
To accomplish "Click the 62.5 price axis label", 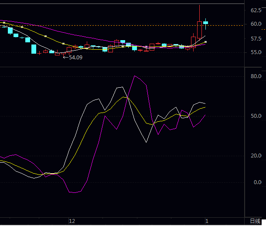I will pyautogui.click(x=256, y=10).
